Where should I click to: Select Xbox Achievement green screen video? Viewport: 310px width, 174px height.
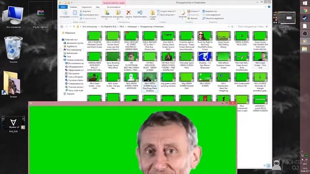(242, 103)
